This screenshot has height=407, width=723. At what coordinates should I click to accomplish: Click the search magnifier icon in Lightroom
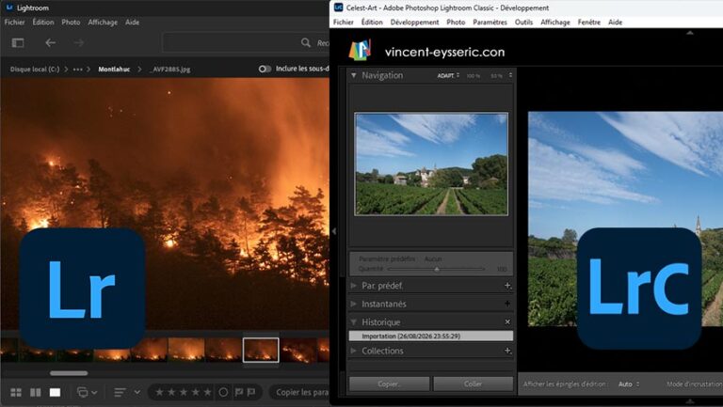[306, 43]
